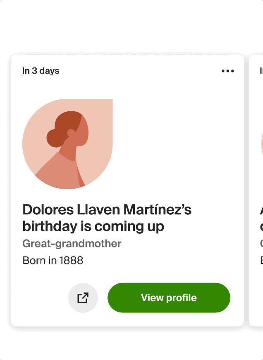Tap the arrow-in-box icon beside View profile
This screenshot has height=360, width=263.
[83, 298]
